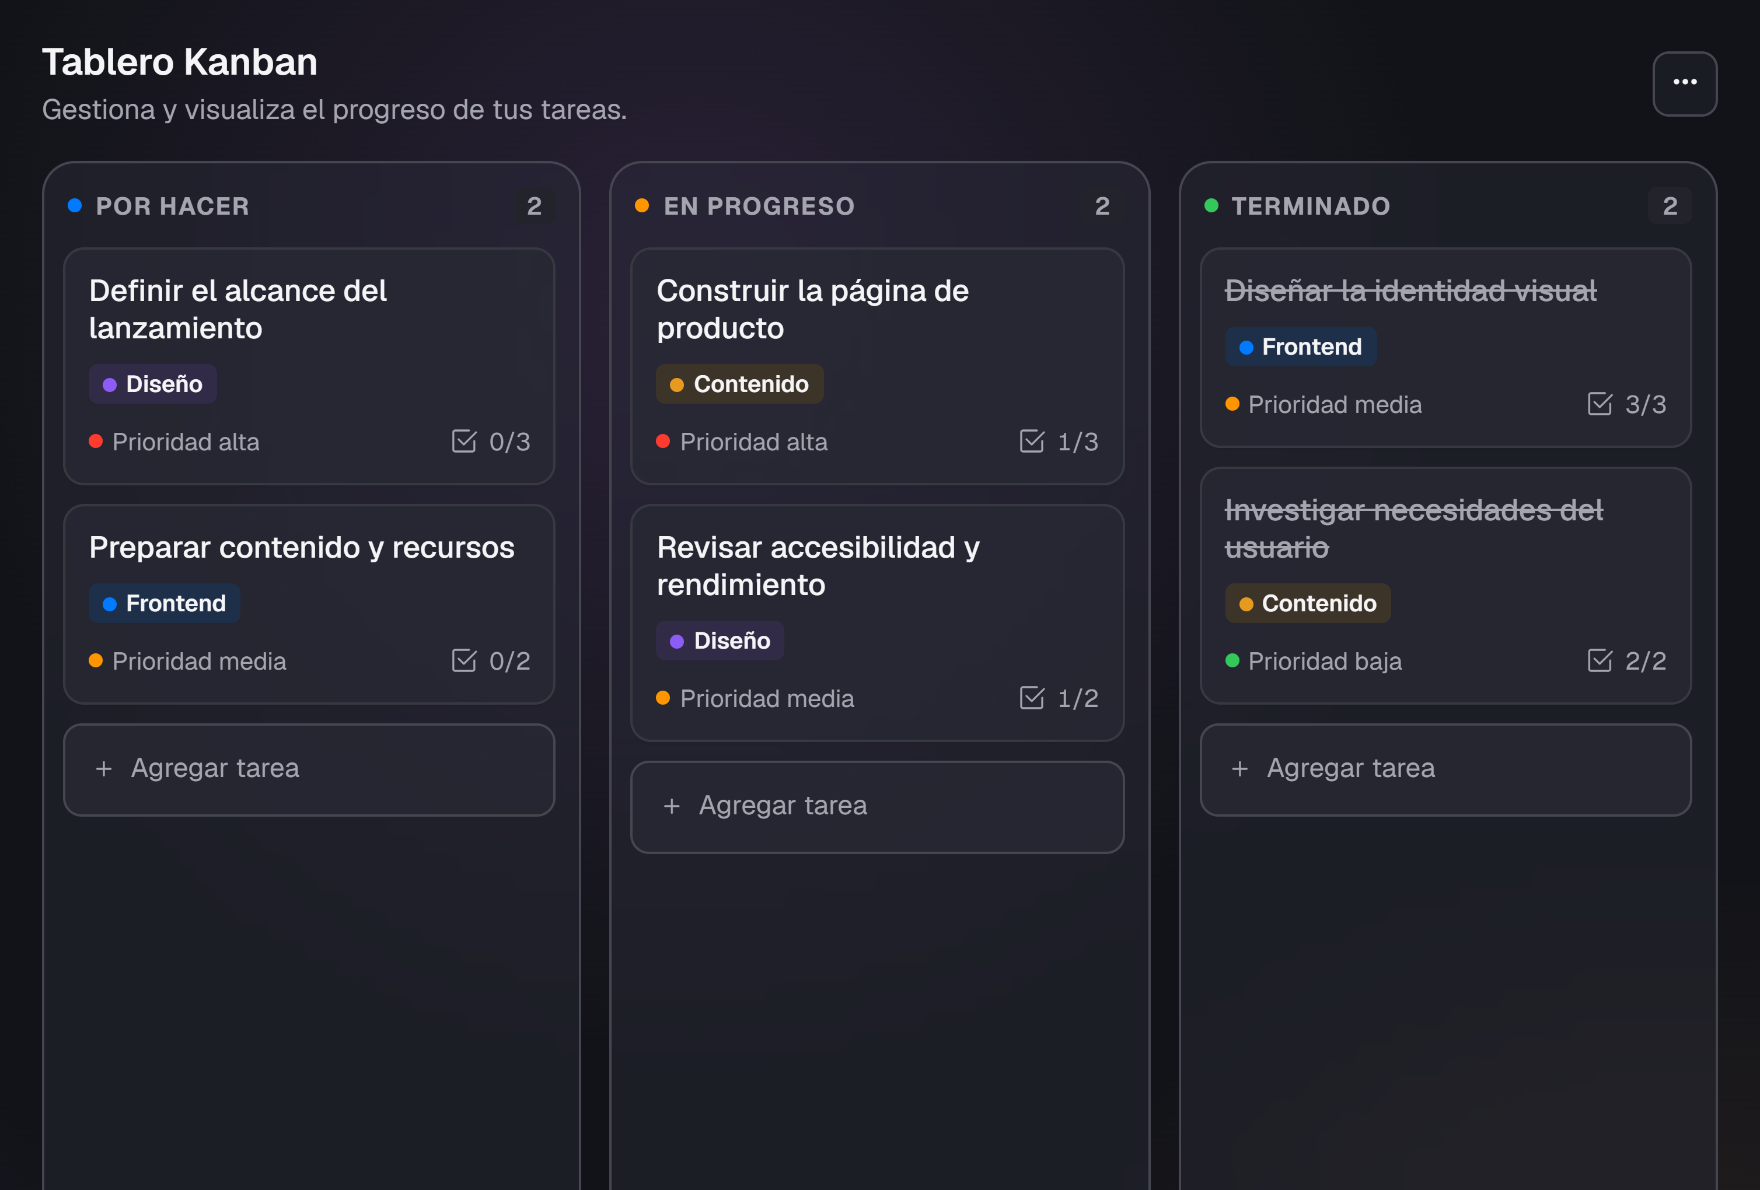The image size is (1760, 1190).
Task: Click checklist icon on Diseñar la identidad card
Action: click(1600, 404)
